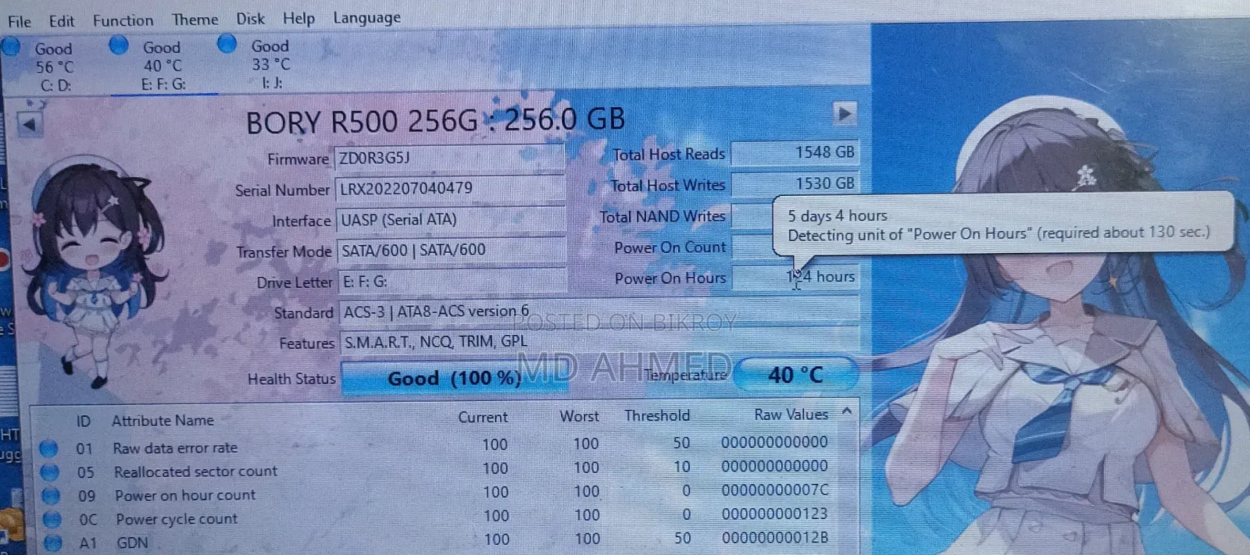The height and width of the screenshot is (555, 1250).
Task: Click the up arrow on the attribute list scrollbar
Action: 846,411
